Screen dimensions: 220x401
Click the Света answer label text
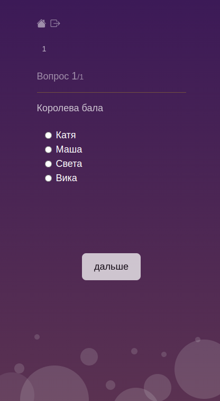pos(69,164)
